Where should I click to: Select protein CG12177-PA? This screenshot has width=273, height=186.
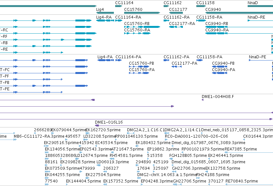tap(176, 67)
